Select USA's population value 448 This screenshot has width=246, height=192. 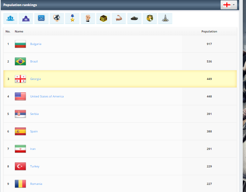click(x=209, y=96)
